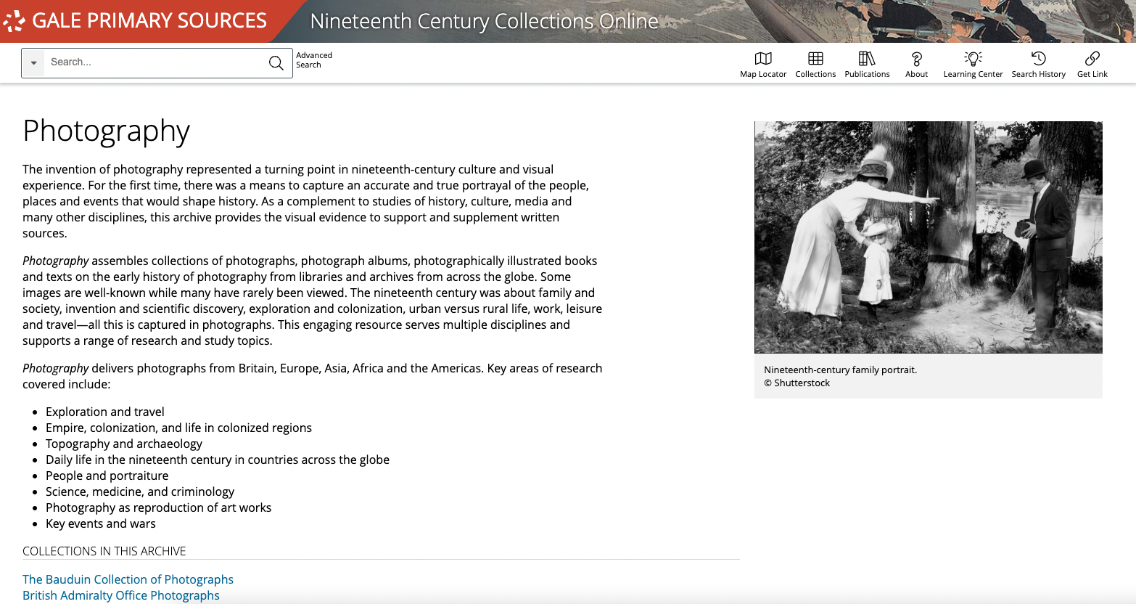Click the Gale Primary Sources logo
Viewport: 1136px width, 604px height.
(14, 21)
